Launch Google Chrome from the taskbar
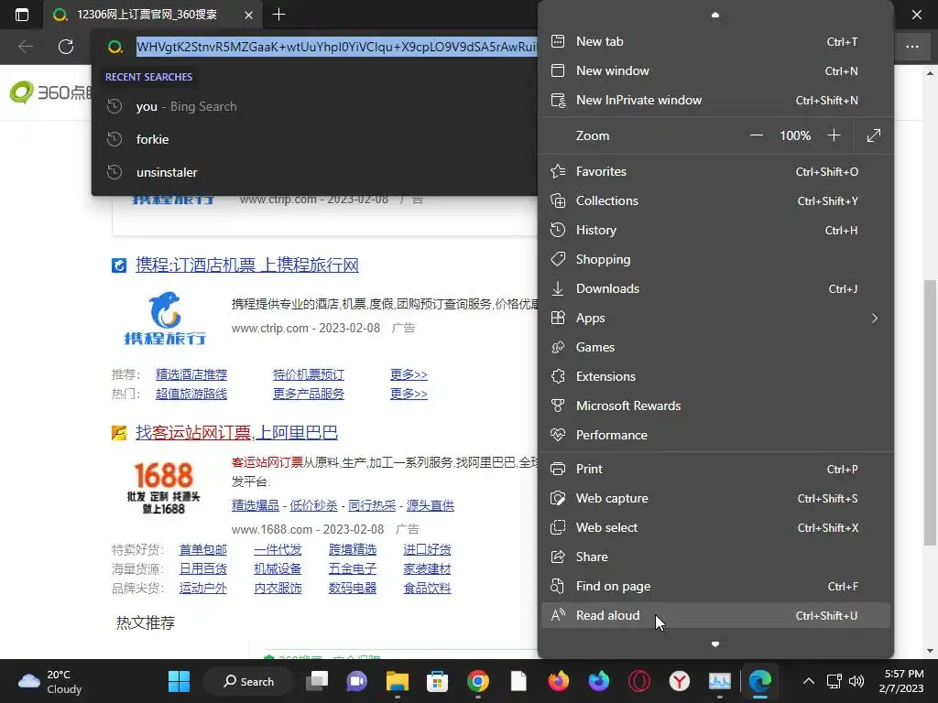The width and height of the screenshot is (938, 703). (478, 681)
